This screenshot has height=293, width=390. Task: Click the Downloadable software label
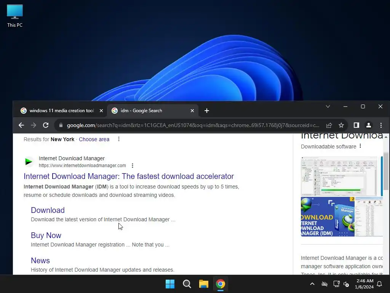point(328,146)
